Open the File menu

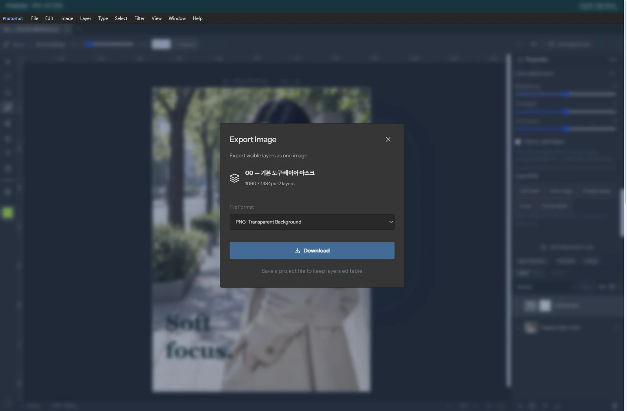coord(34,18)
